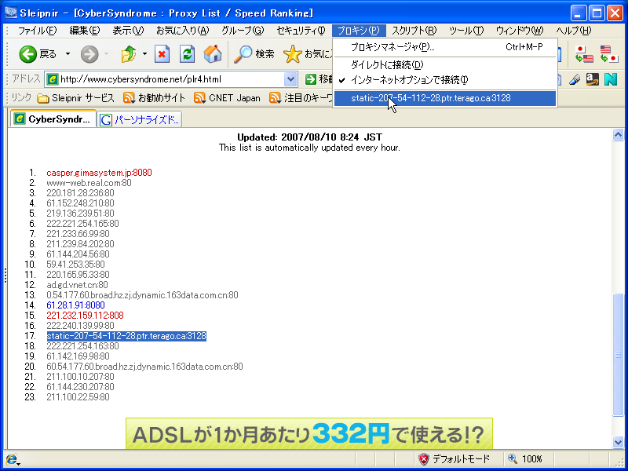This screenshot has width=628, height=471.
Task: Click the Amazon search icon
Action: click(x=593, y=79)
